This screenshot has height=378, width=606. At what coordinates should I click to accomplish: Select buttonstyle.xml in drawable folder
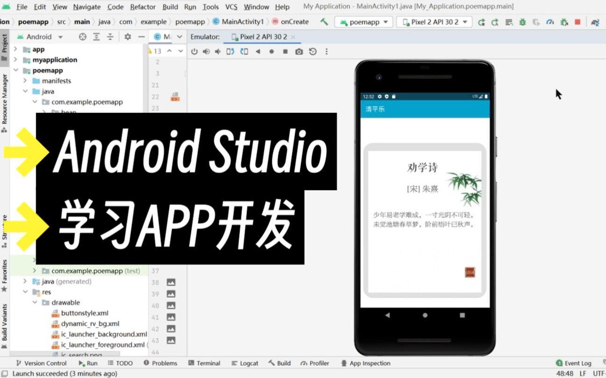point(80,313)
